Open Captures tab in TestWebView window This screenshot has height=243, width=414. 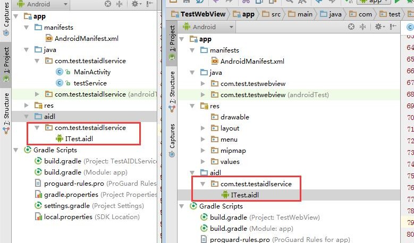[x=172, y=140]
